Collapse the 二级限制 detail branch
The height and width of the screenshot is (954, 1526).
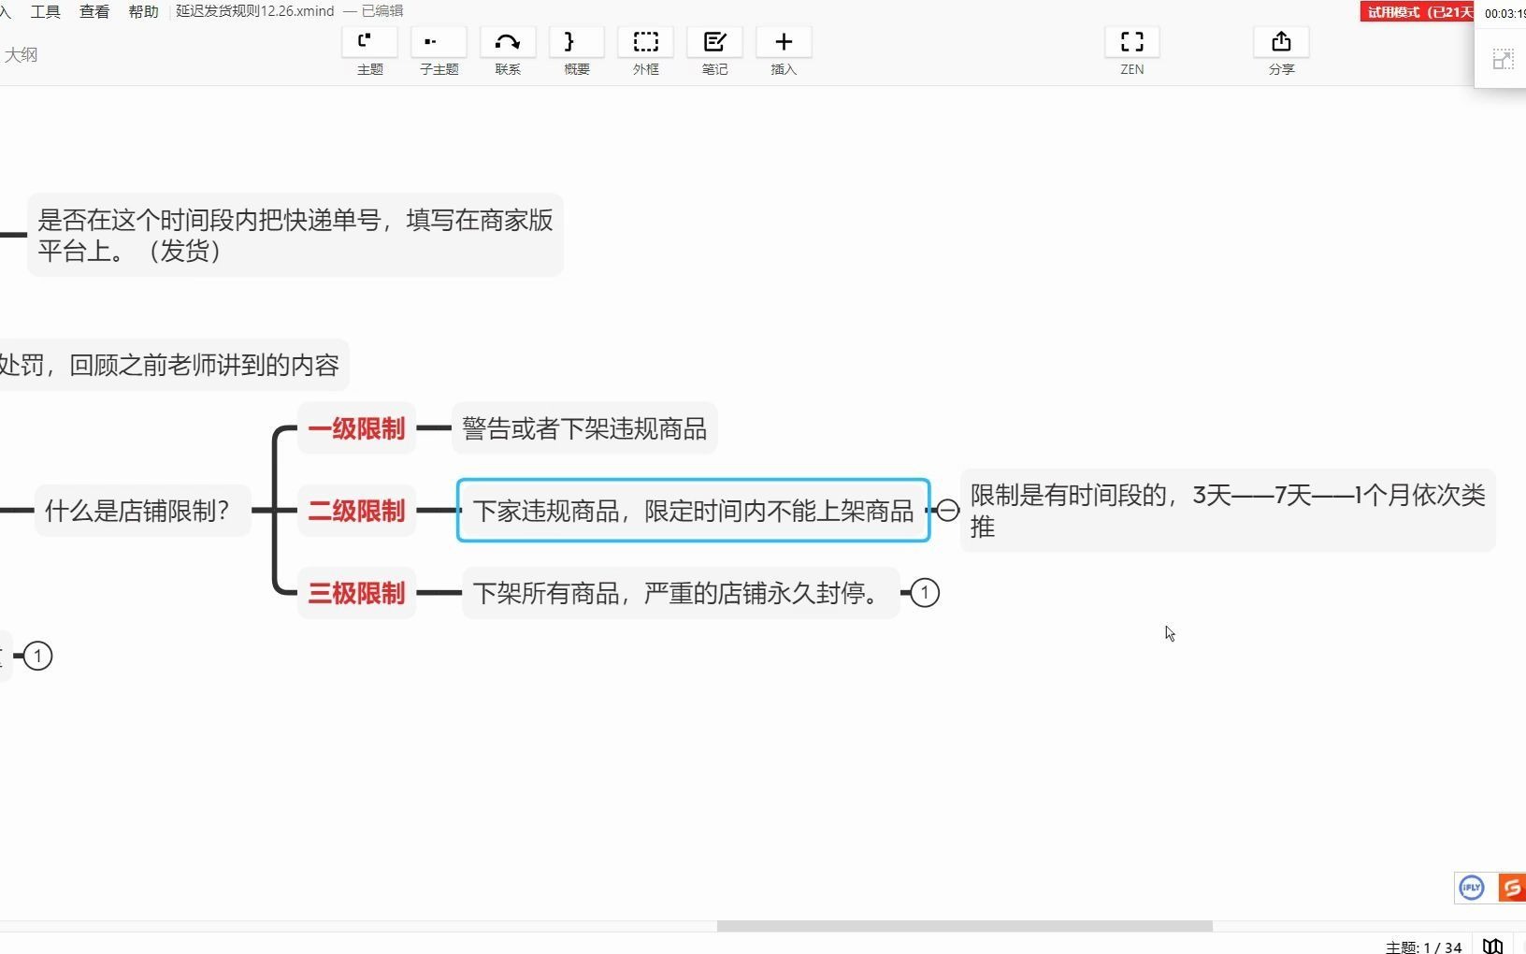point(947,510)
